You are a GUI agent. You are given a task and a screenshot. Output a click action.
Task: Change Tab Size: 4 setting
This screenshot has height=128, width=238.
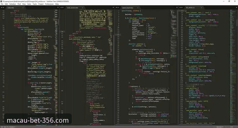point(220,127)
